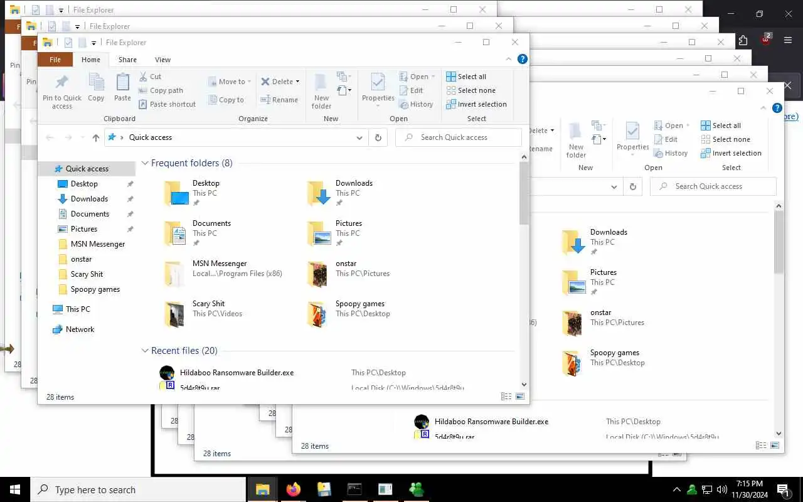The image size is (803, 502).
Task: Expand the Move to dropdown
Action: tap(249, 82)
